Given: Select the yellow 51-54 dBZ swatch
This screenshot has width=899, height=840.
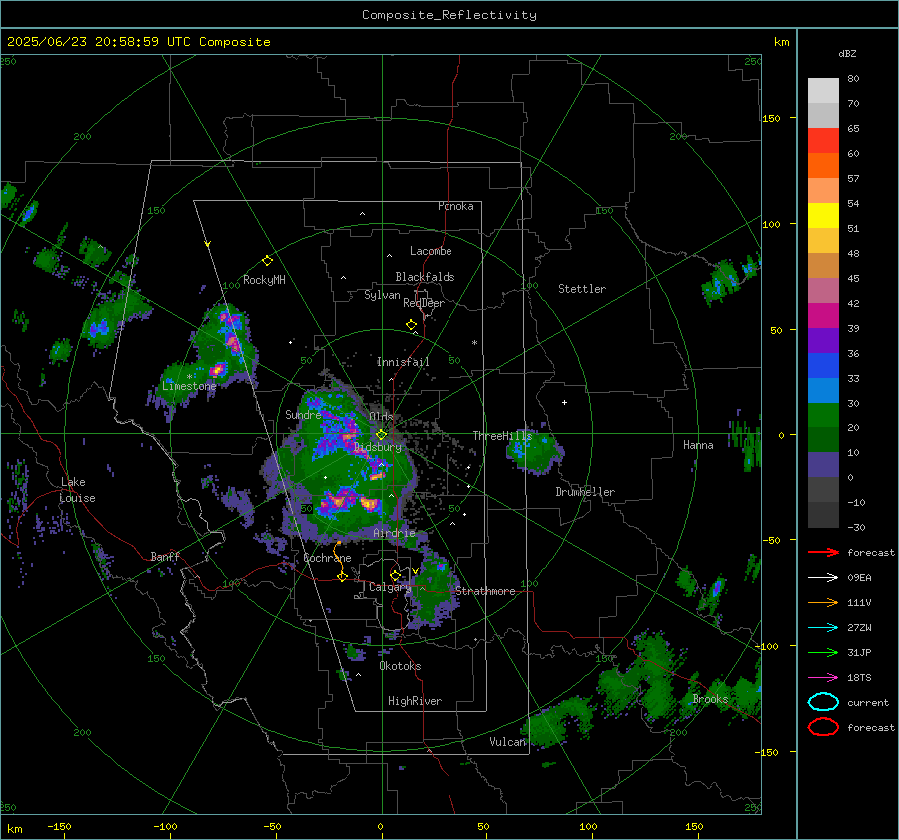Looking at the screenshot, I should (823, 216).
